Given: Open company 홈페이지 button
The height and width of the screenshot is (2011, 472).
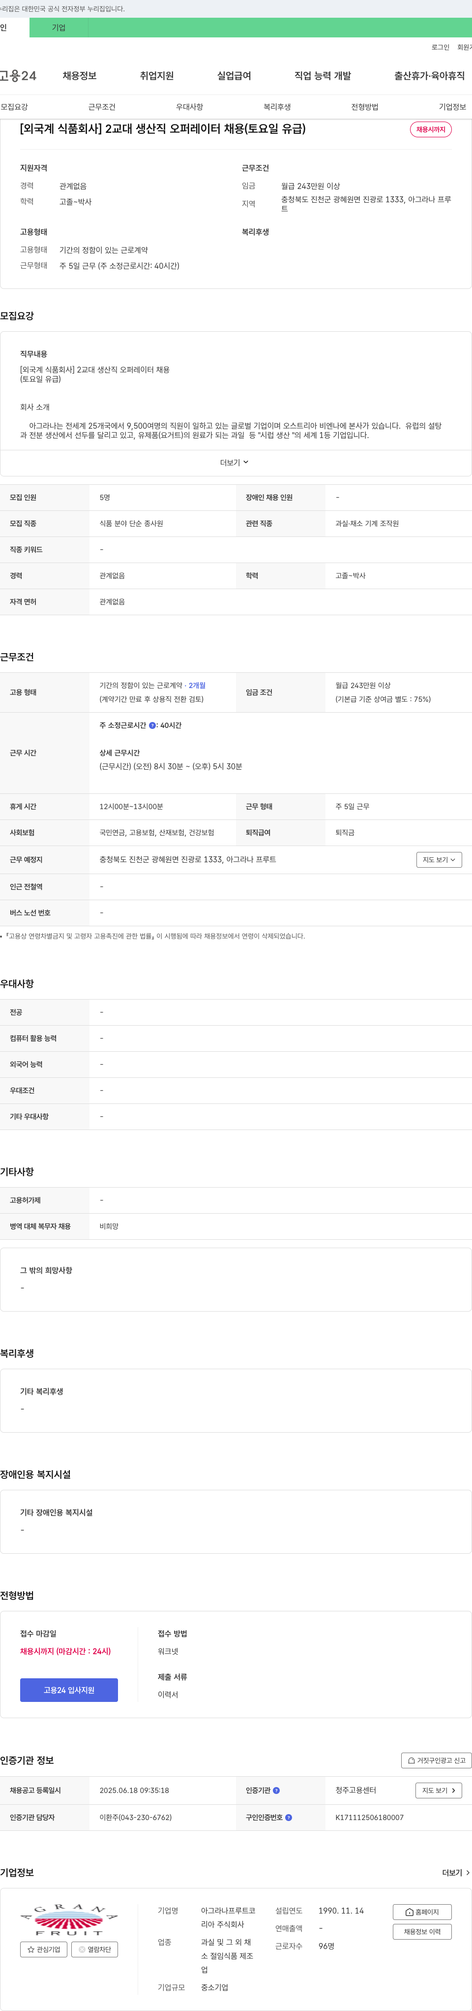Looking at the screenshot, I should click(422, 1912).
